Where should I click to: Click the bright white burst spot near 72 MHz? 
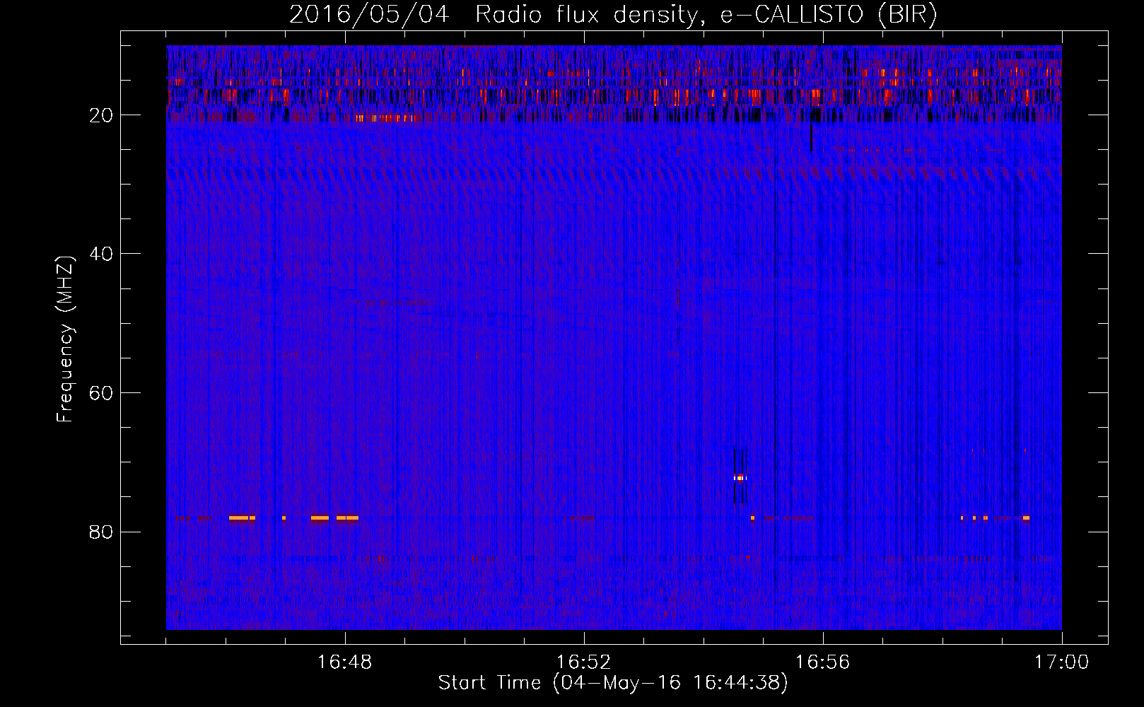tap(740, 478)
